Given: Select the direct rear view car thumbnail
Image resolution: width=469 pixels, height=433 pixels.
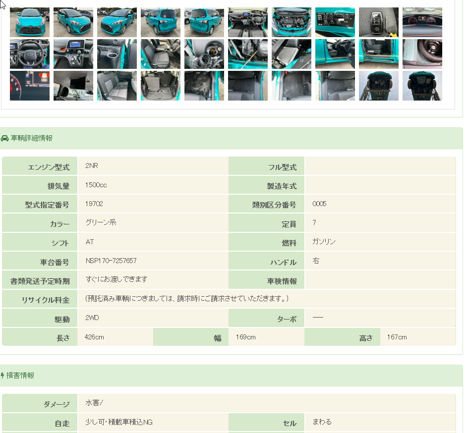Looking at the screenshot, I should point(204,22).
